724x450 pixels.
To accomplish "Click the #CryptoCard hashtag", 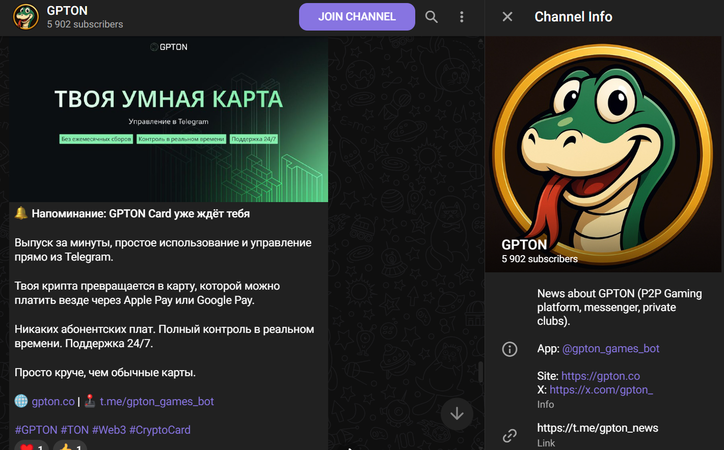I will pos(160,430).
